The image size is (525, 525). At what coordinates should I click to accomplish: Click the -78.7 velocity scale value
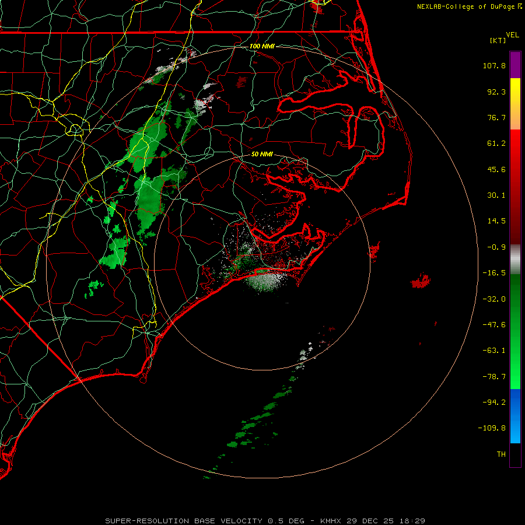(494, 377)
